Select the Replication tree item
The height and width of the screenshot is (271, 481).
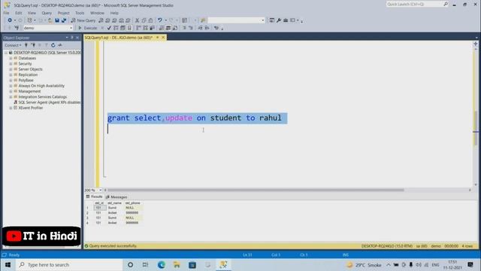pyautogui.click(x=28, y=75)
